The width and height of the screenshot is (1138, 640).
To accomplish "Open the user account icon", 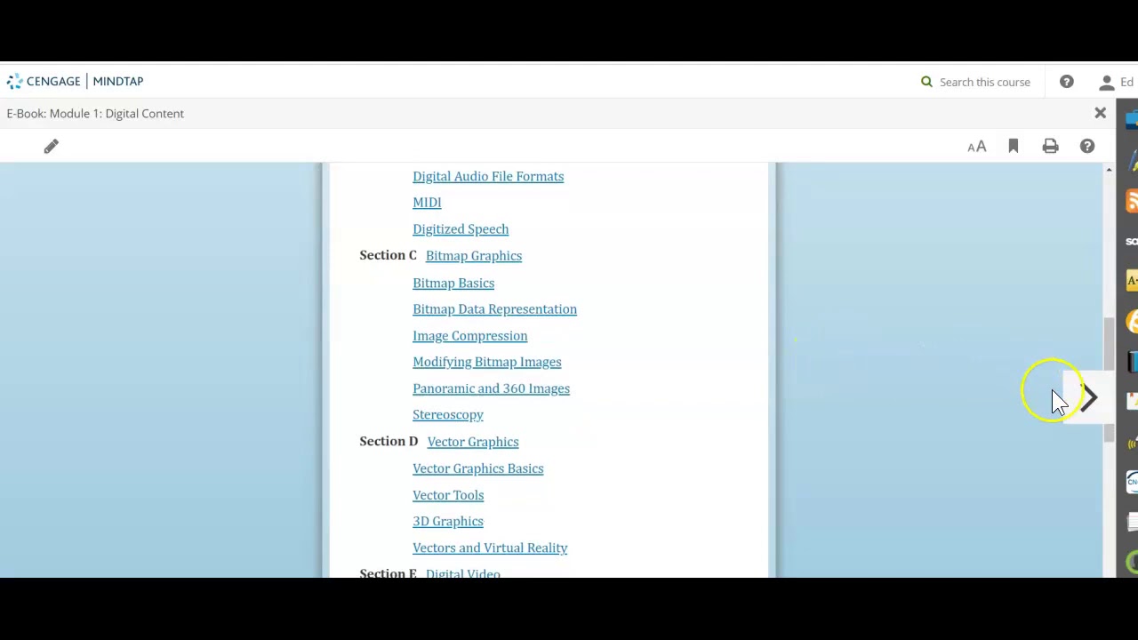I will [1107, 82].
